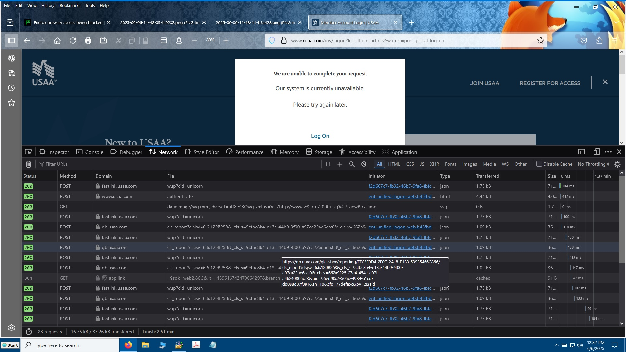
Task: Open sidebar settings gear
Action: click(11, 328)
